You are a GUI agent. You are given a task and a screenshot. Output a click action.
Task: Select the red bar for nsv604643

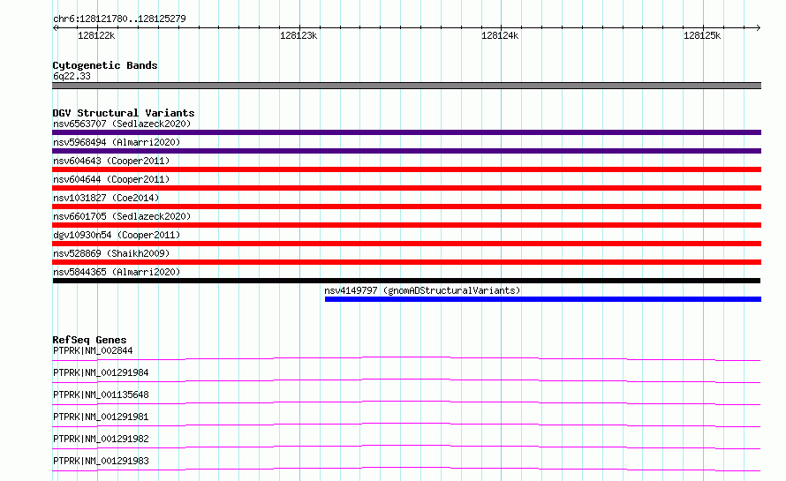pos(406,169)
